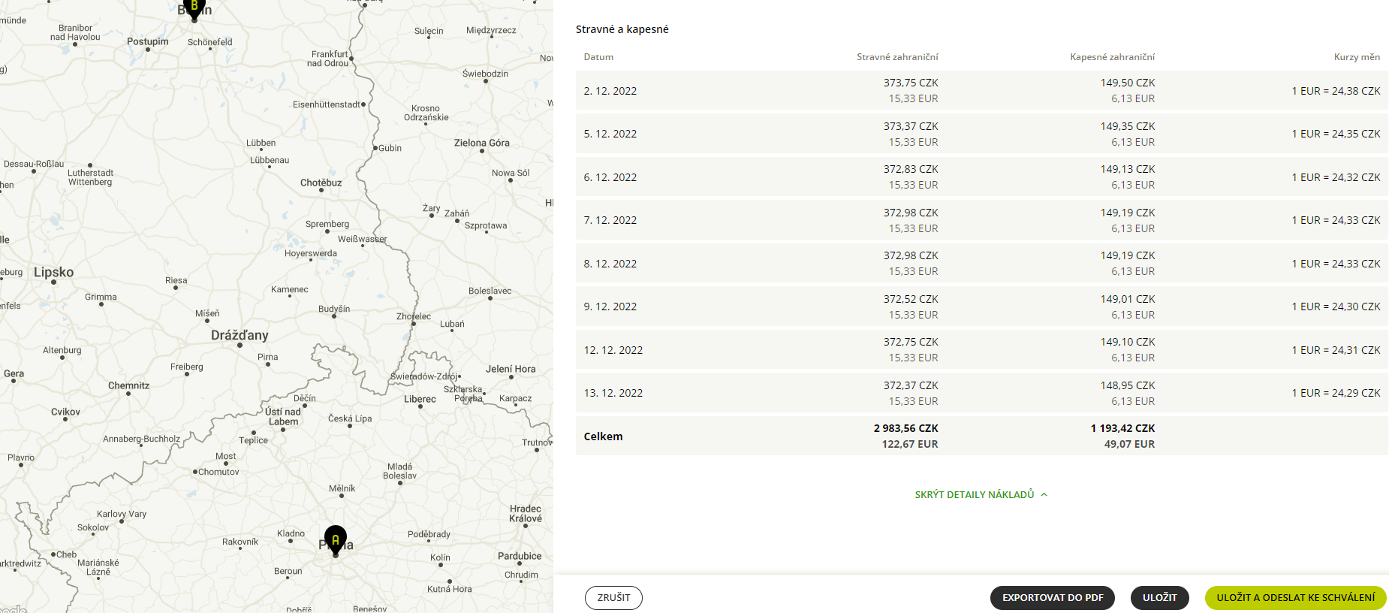
Task: Select the date 7. 12. 2022
Action: point(610,220)
